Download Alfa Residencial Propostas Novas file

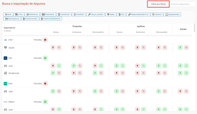coord(53,73)
